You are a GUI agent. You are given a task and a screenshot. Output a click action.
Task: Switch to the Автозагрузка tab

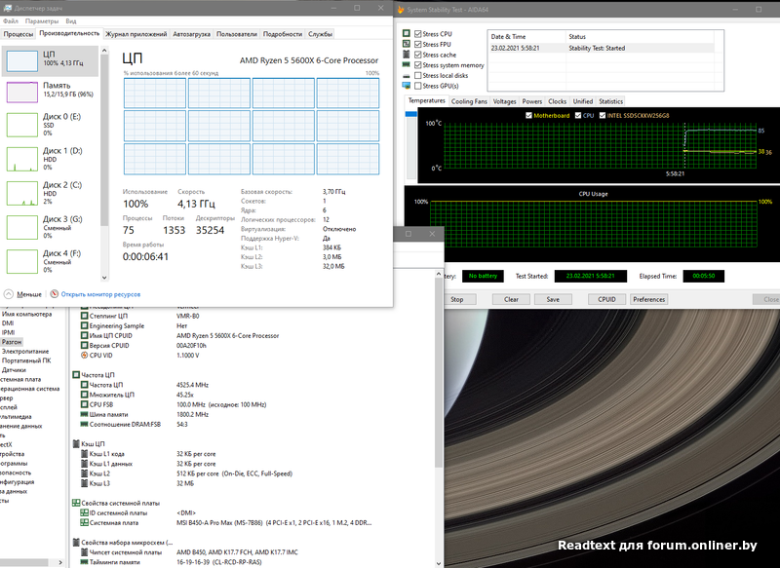click(191, 34)
